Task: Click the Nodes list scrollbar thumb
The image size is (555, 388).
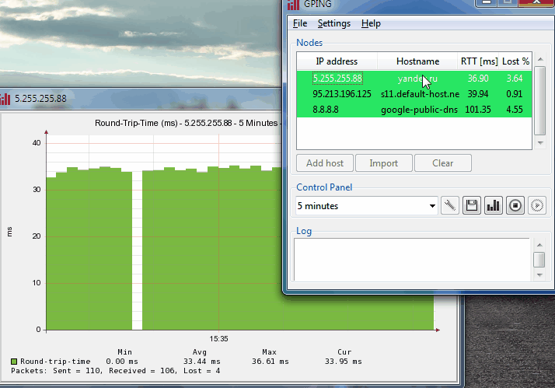Action: pyautogui.click(x=540, y=101)
